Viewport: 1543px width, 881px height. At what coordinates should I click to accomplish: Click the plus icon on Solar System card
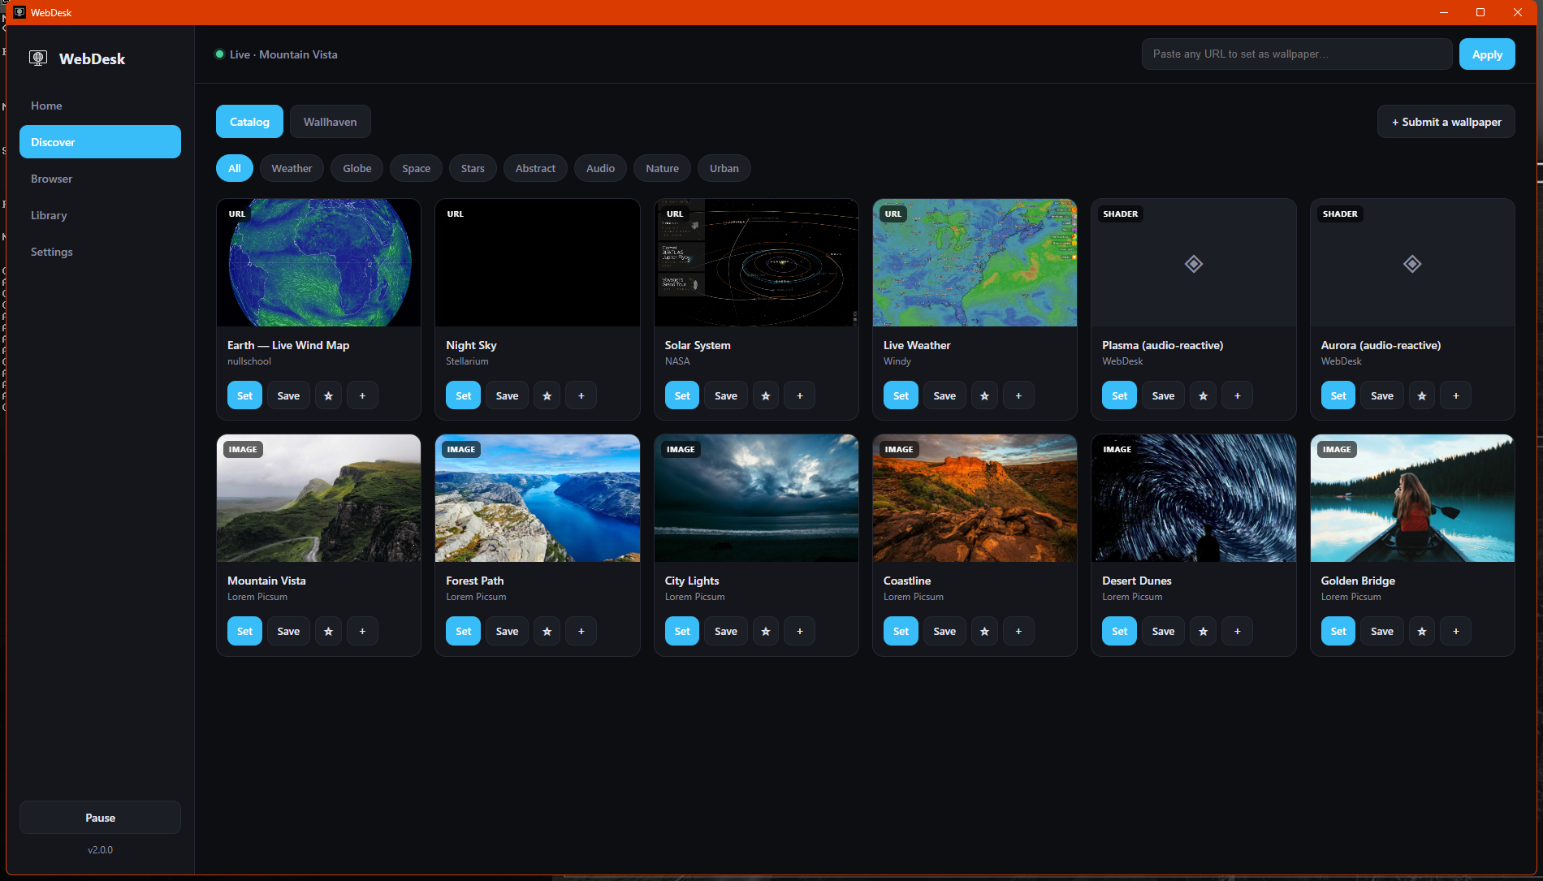(x=800, y=395)
